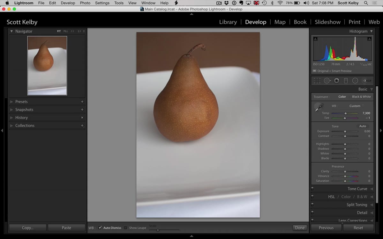Expand the Presets panel

coord(11,102)
